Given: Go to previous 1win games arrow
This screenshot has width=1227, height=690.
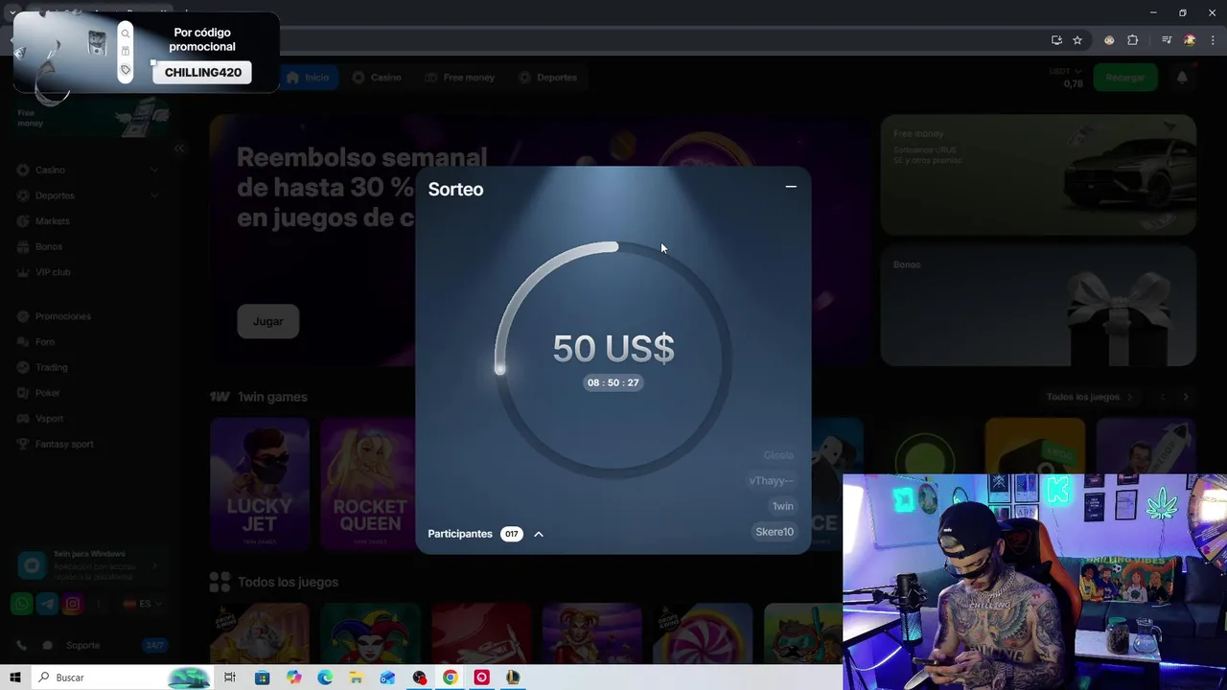Looking at the screenshot, I should (1163, 397).
